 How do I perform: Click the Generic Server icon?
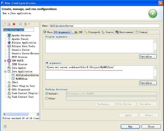(x=9, y=50)
